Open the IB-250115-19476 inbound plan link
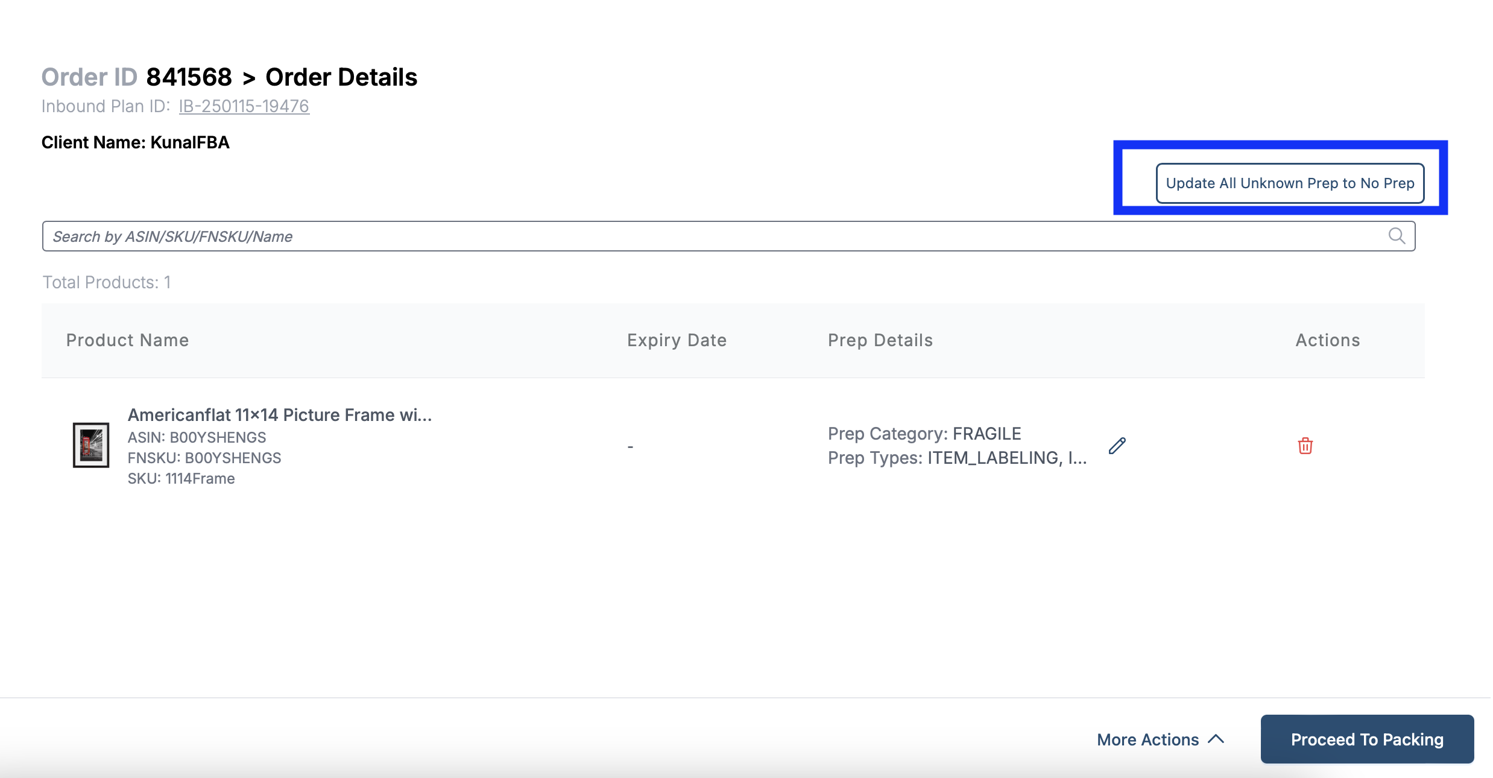Viewport: 1493px width, 778px height. pyautogui.click(x=244, y=106)
